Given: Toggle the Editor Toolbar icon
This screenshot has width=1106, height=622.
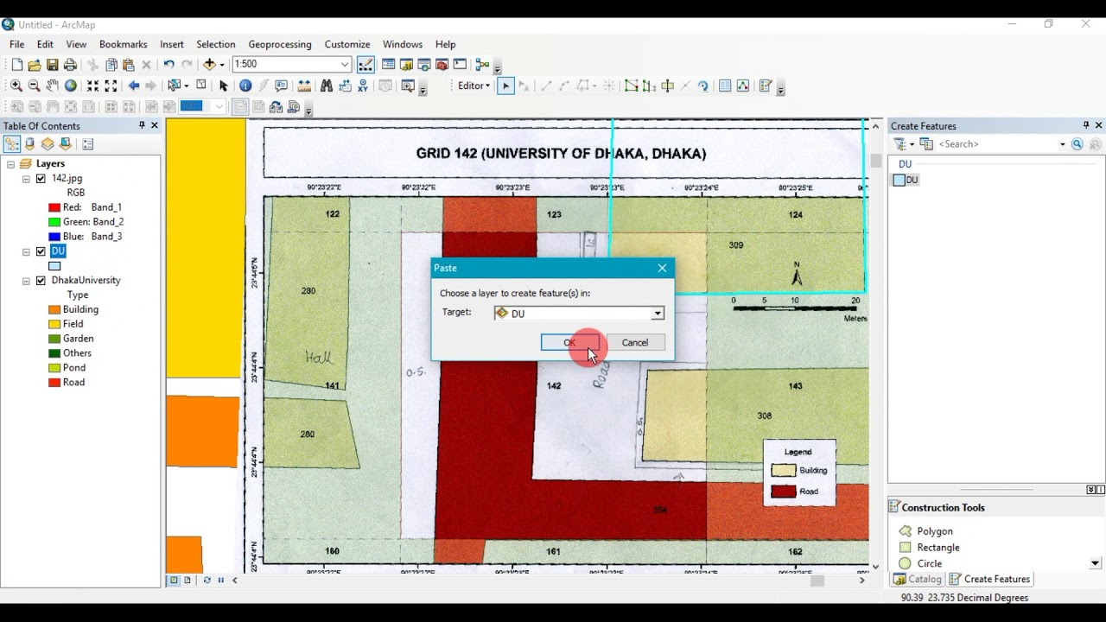Looking at the screenshot, I should [x=365, y=65].
